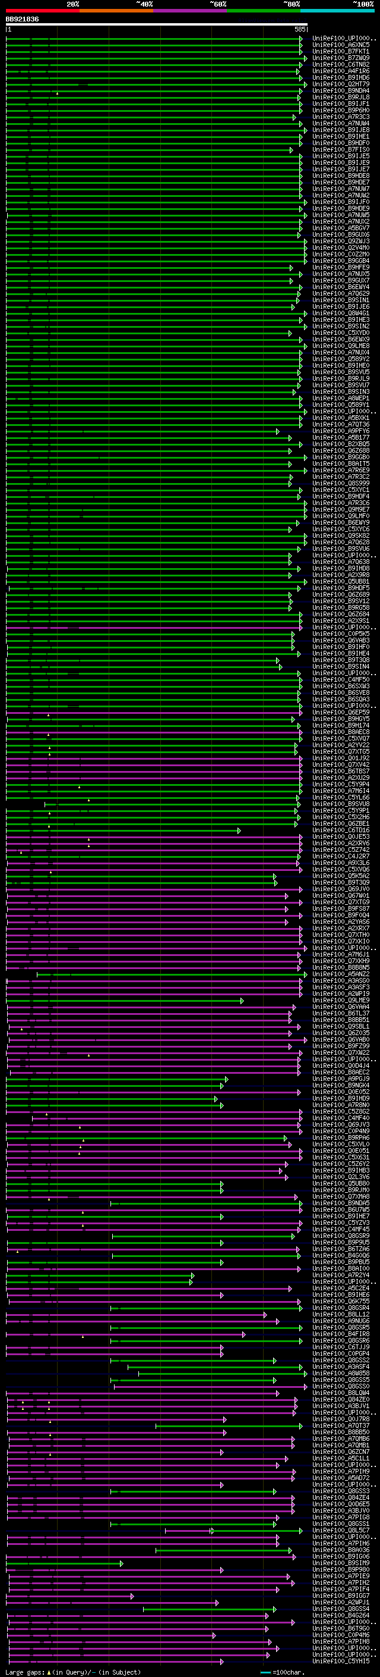Open hit UniRef100_A5BGV7
380x1677 pixels.
(x=341, y=228)
